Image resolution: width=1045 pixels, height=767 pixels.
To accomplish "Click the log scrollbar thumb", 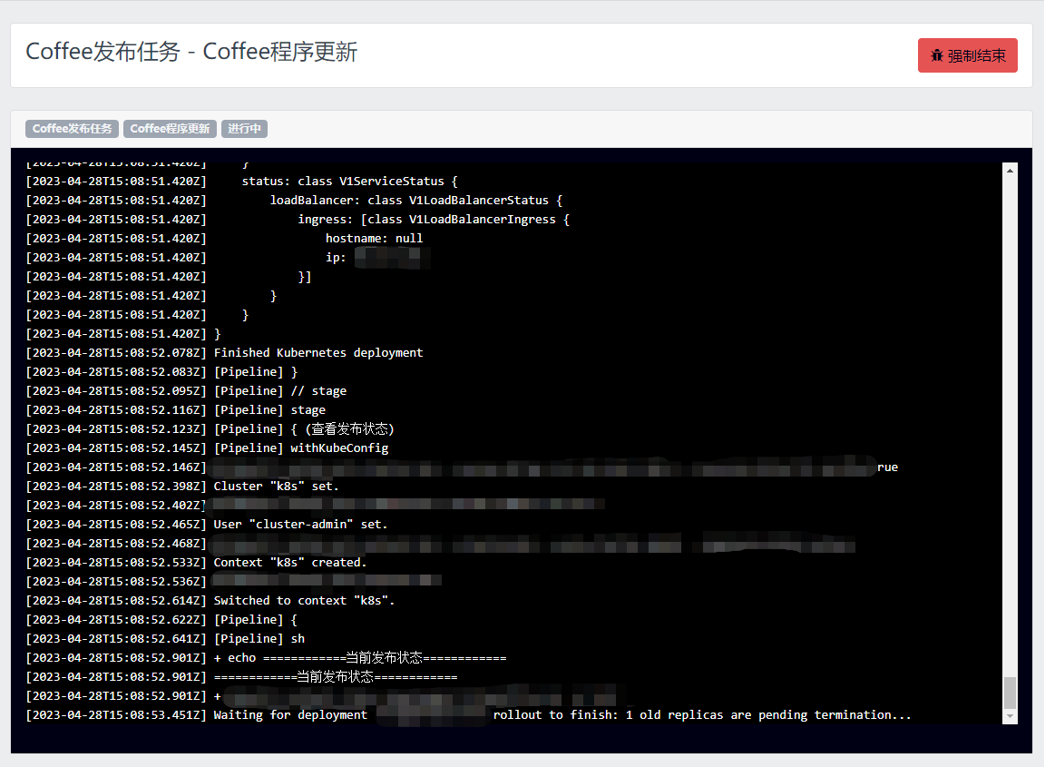I will coord(1010,692).
